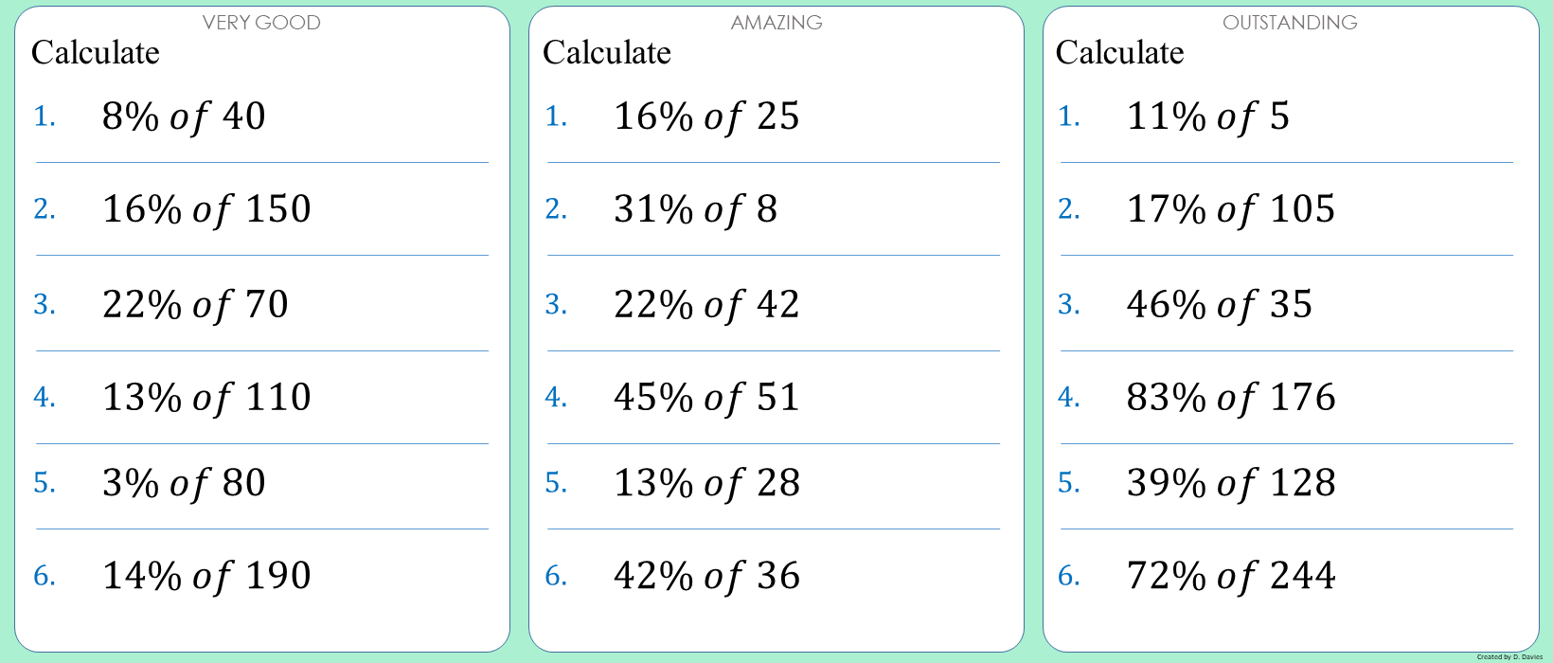Click the '31% of 8' problem
The image size is (1553, 663).
click(x=695, y=209)
